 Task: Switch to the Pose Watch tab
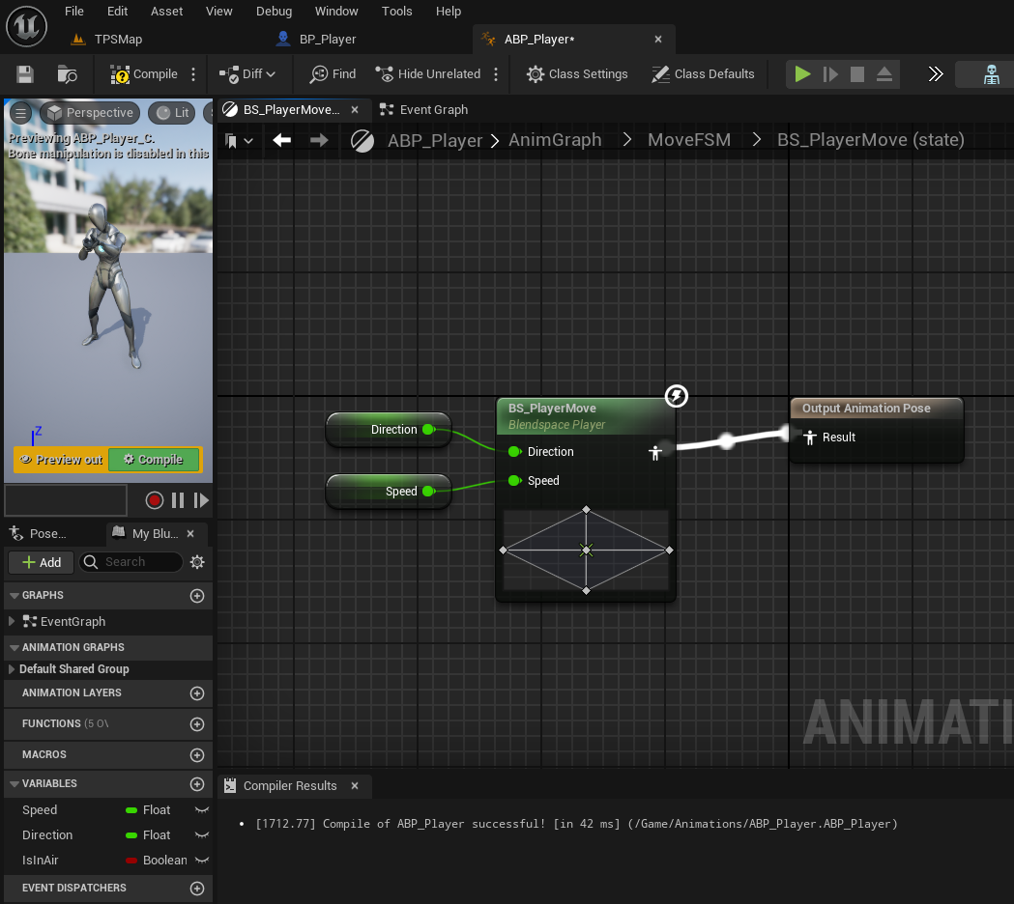pyautogui.click(x=39, y=534)
